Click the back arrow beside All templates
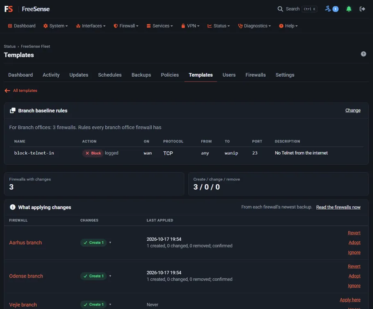The image size is (373, 309). point(7,91)
